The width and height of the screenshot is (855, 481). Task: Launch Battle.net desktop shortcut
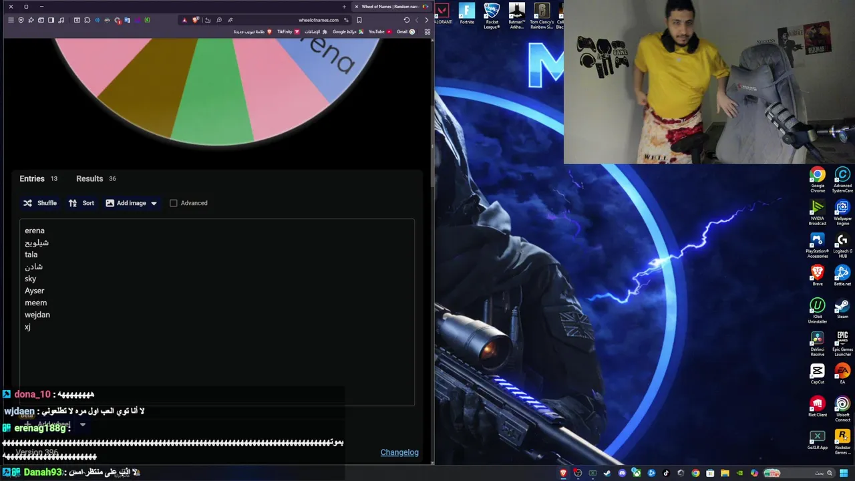[842, 276]
